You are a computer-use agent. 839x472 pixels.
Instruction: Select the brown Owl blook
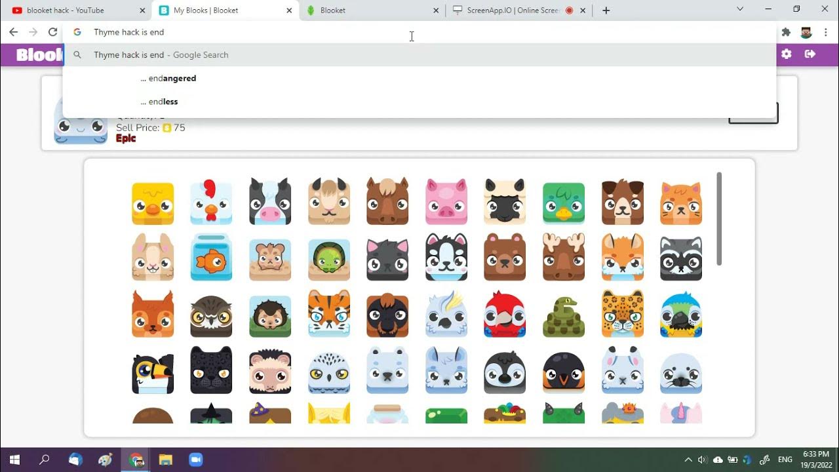click(x=211, y=316)
